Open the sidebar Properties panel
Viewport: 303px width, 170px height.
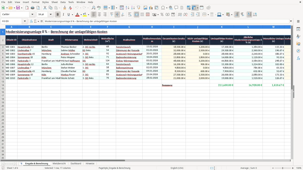(x=298, y=29)
